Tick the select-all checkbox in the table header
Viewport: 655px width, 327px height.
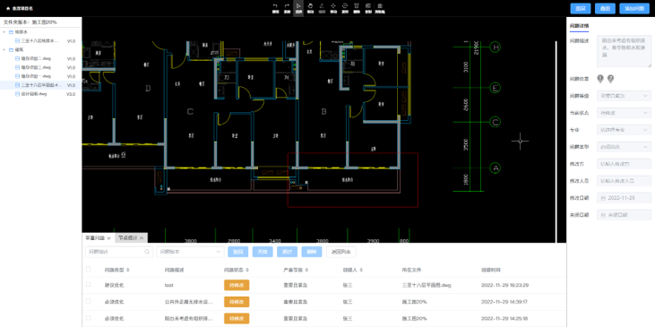coord(88,270)
